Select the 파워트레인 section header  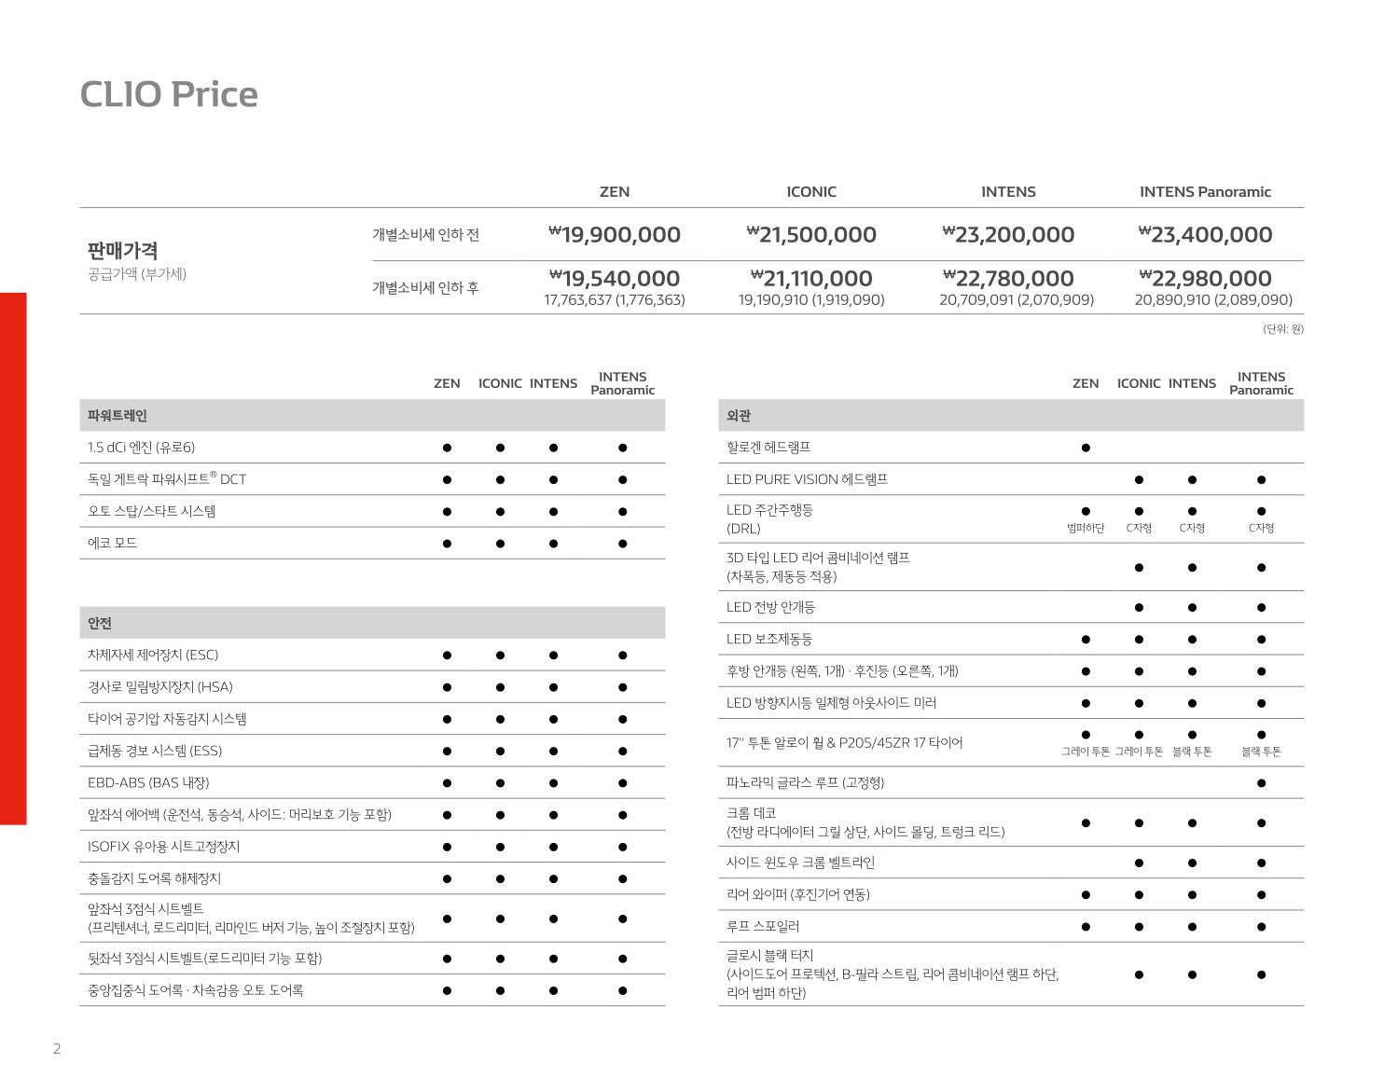(118, 416)
